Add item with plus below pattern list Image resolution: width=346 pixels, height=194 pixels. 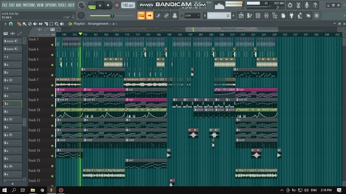[x=12, y=184]
